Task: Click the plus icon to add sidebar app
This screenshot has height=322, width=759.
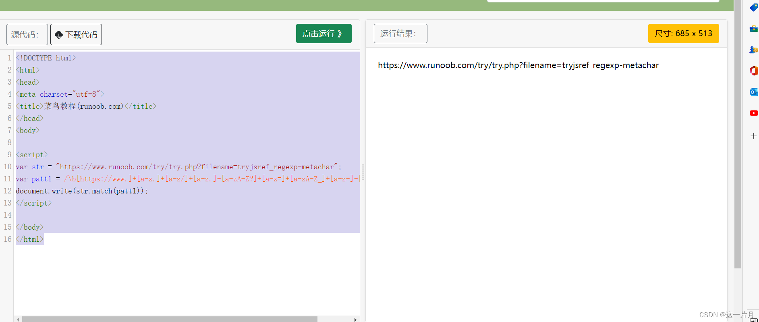Action: 754,136
